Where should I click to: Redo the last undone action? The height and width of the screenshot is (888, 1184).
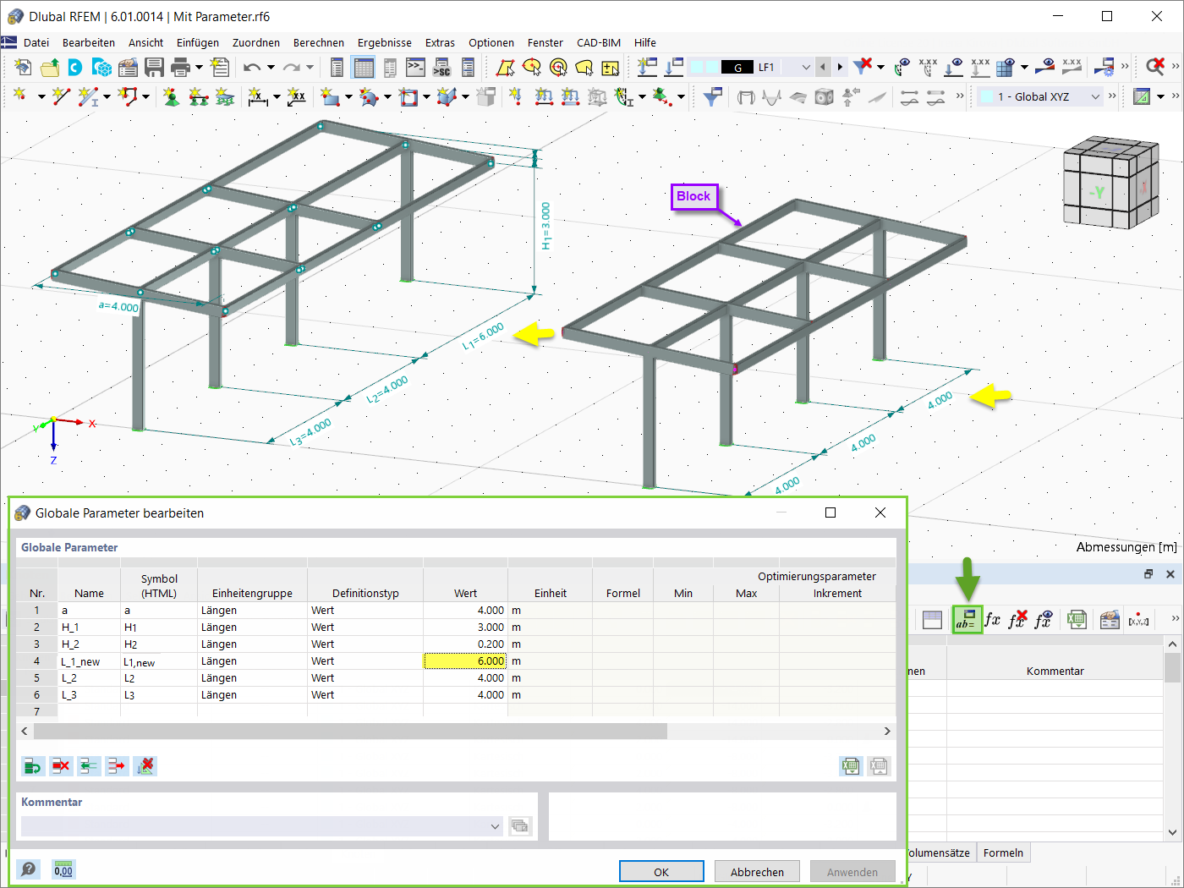pyautogui.click(x=292, y=68)
